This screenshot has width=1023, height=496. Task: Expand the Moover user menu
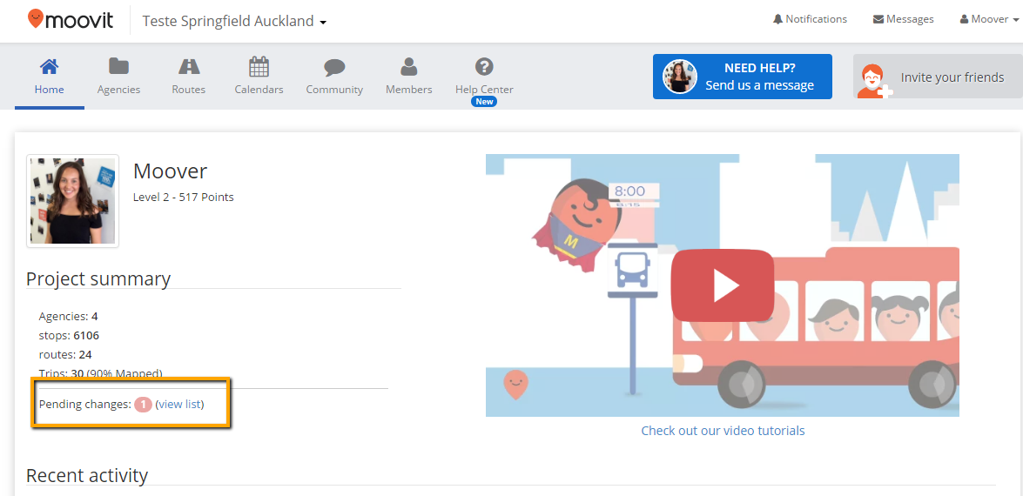(x=988, y=19)
